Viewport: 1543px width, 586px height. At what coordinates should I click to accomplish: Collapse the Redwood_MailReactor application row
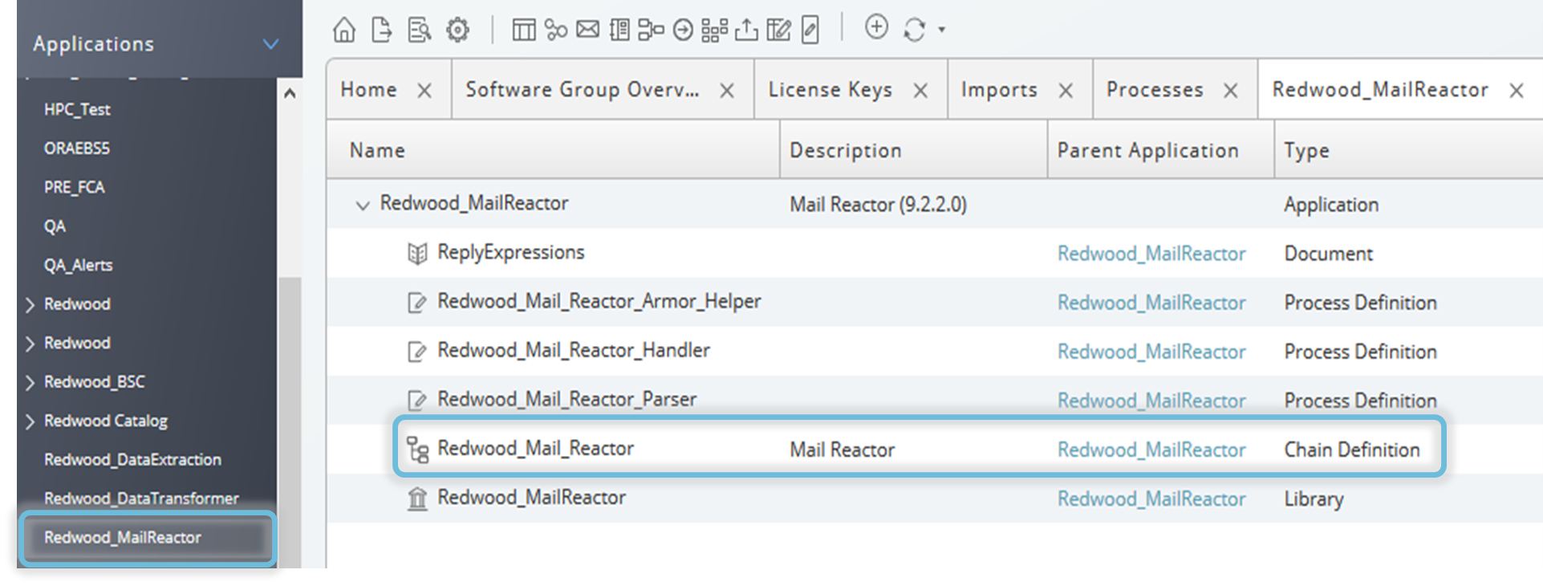363,206
